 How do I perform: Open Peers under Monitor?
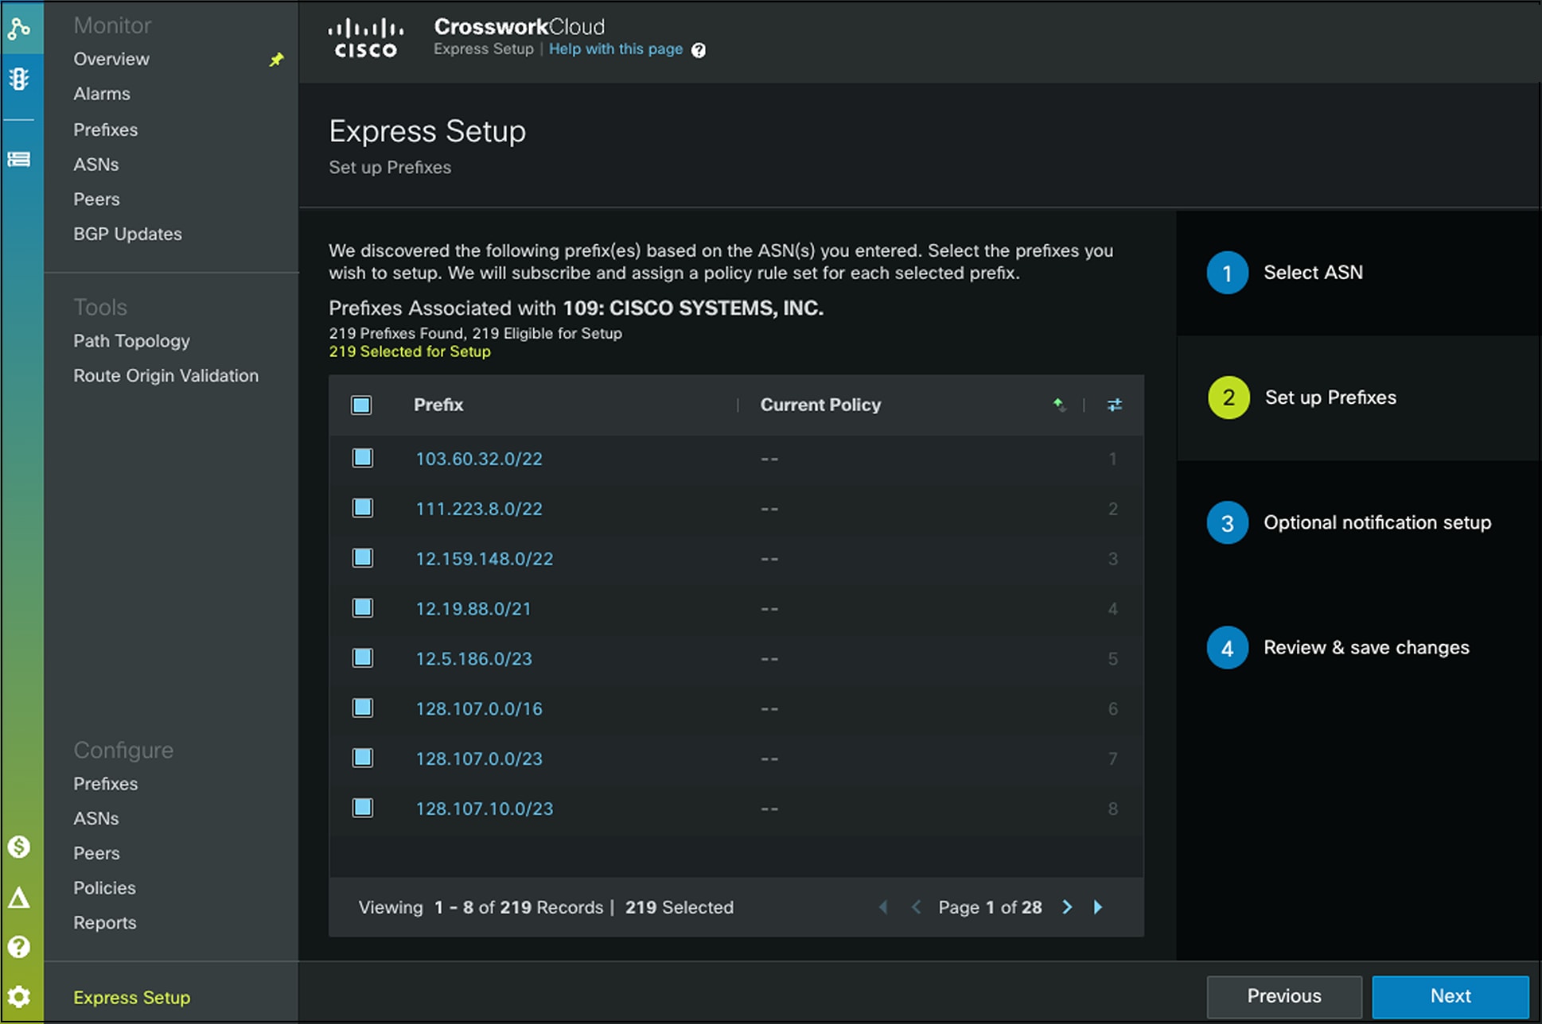[x=96, y=200]
